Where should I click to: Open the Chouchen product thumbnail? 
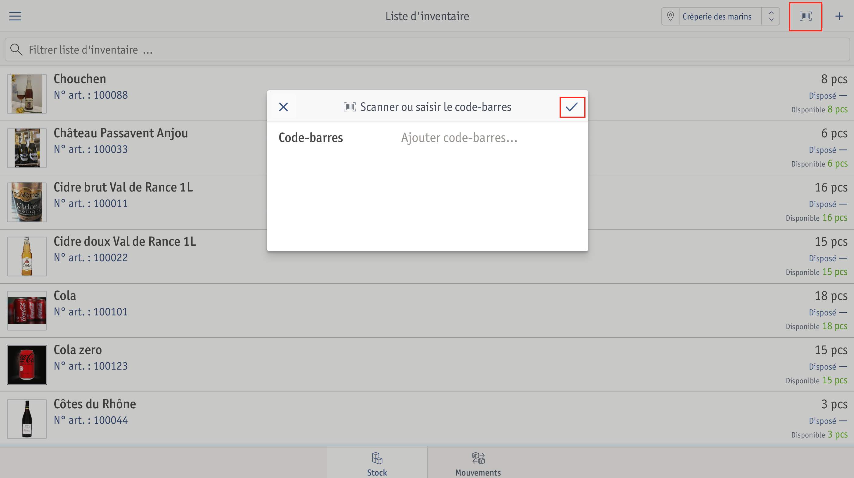pyautogui.click(x=27, y=94)
